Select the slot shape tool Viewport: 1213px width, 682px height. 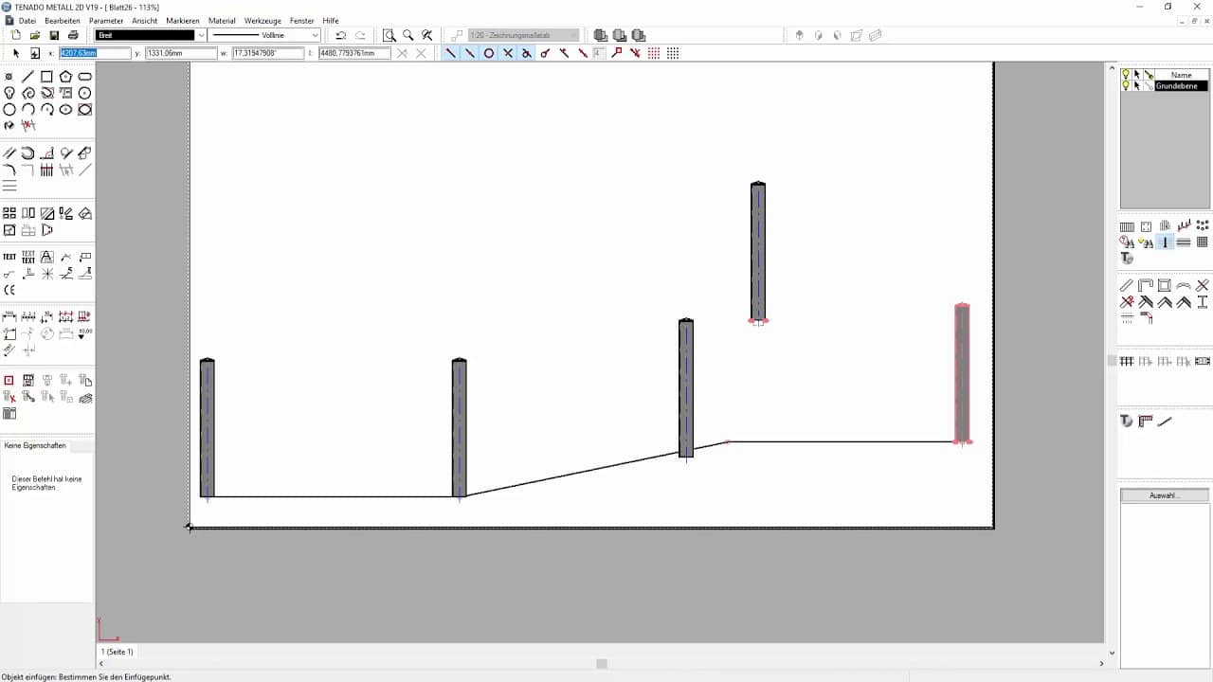pos(84,77)
